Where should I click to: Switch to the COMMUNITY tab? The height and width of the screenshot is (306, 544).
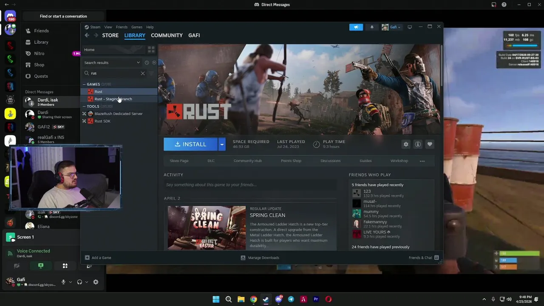[x=167, y=35]
